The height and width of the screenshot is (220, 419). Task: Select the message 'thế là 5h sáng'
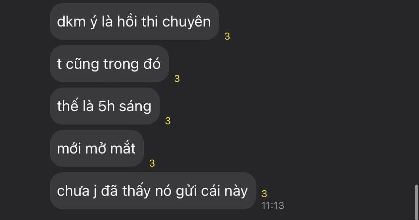[105, 106]
